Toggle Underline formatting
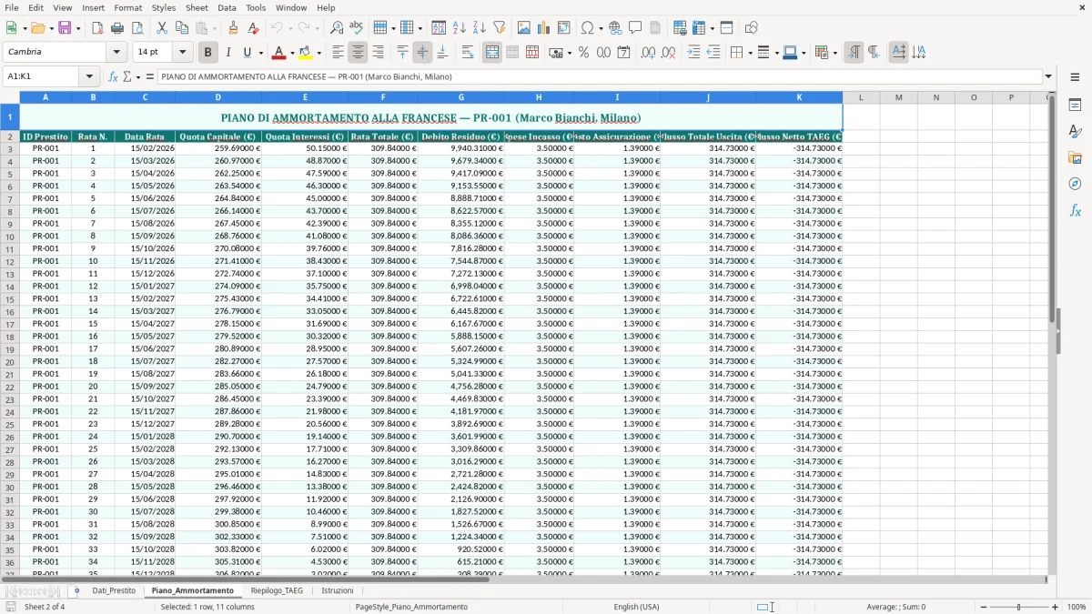 click(x=247, y=52)
